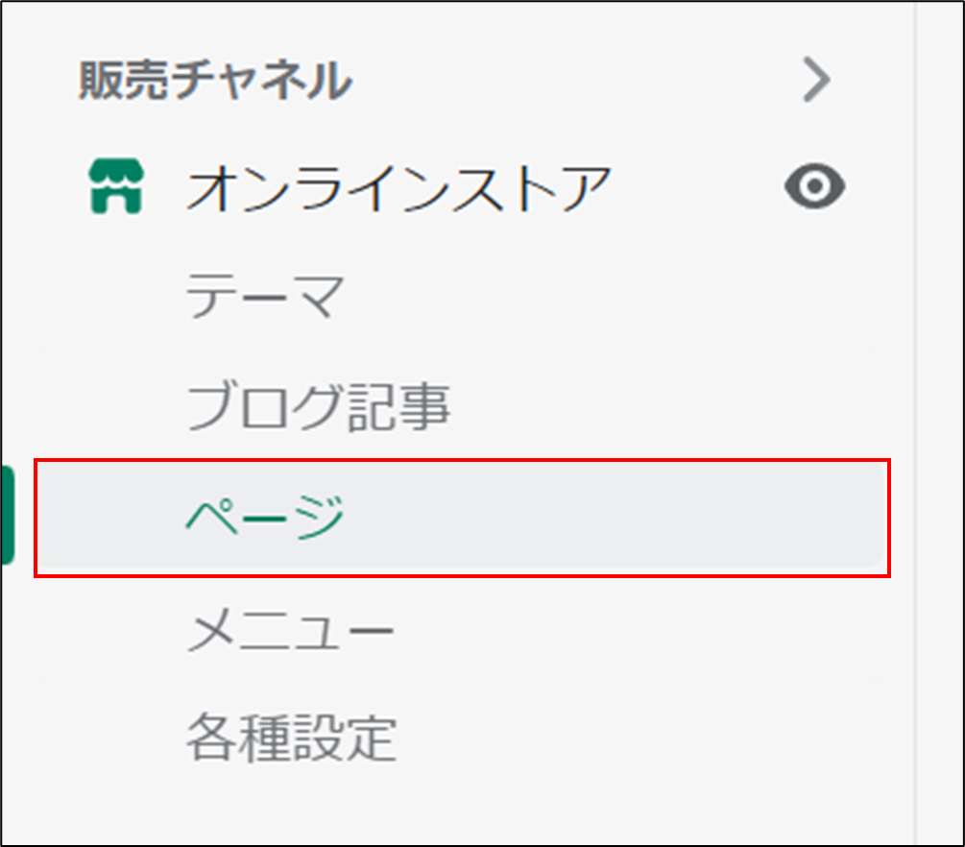965x847 pixels.
Task: Click the 販売チャネル section heading
Action: click(215, 80)
